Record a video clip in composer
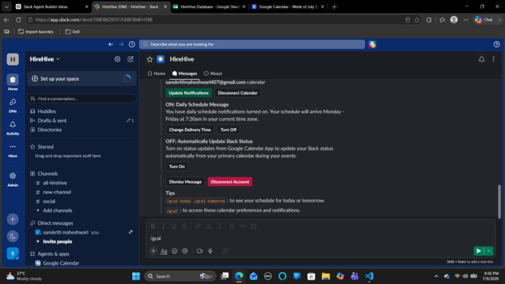 point(200,251)
